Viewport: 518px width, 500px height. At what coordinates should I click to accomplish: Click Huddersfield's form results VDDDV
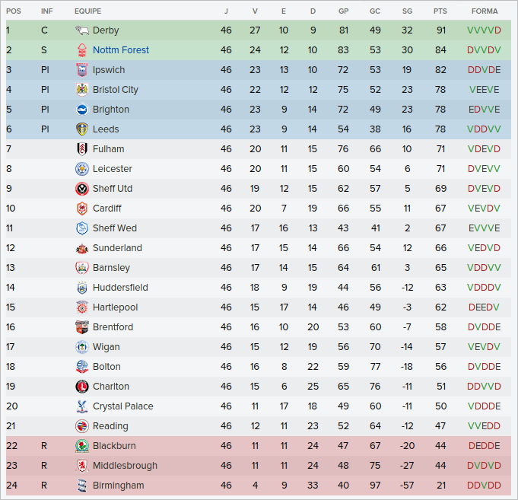click(485, 288)
